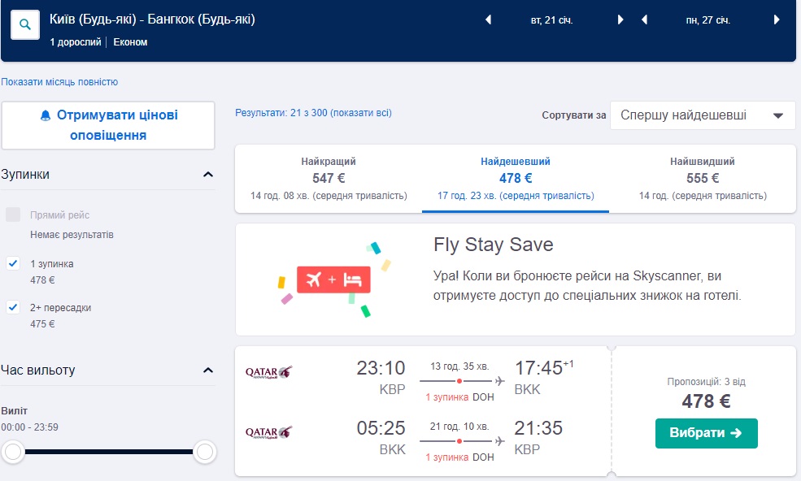Click 'Отримувати цінові оповіщення' alert button
Screen dimensions: 801x481
tap(108, 125)
